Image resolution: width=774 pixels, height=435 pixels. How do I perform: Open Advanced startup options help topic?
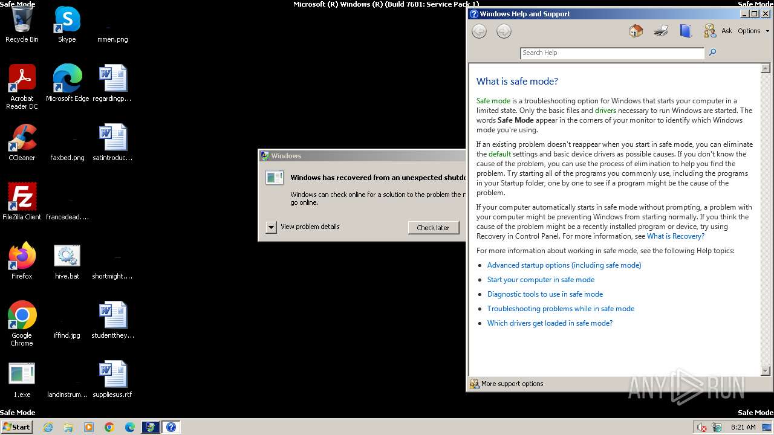pyautogui.click(x=564, y=265)
